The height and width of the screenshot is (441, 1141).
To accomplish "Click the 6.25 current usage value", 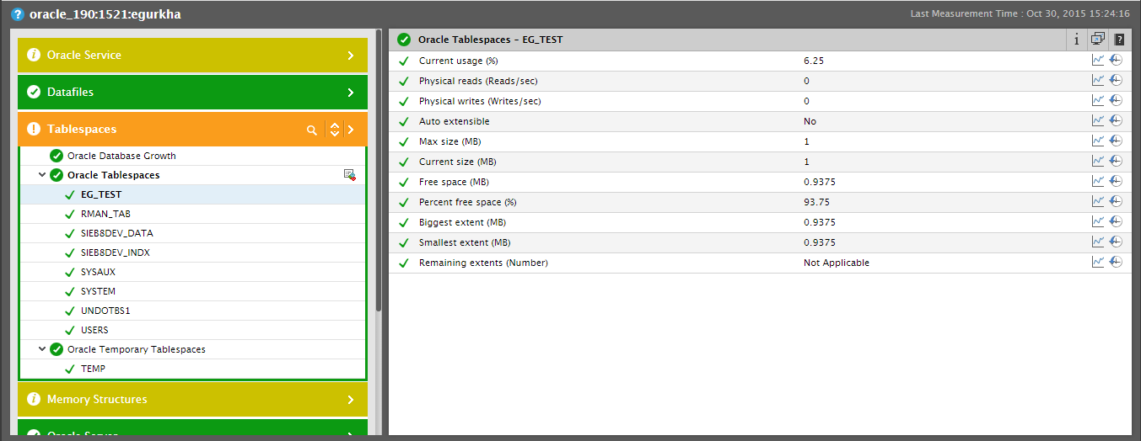I will pyautogui.click(x=814, y=61).
